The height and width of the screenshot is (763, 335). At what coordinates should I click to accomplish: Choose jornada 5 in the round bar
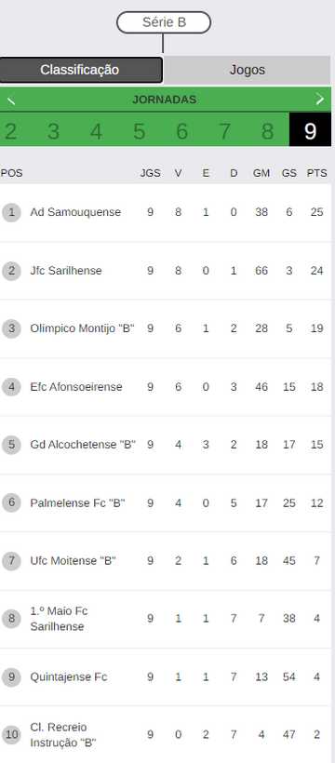[140, 131]
